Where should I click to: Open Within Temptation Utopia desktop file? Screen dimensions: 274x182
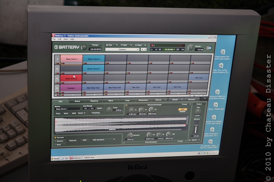212,132
